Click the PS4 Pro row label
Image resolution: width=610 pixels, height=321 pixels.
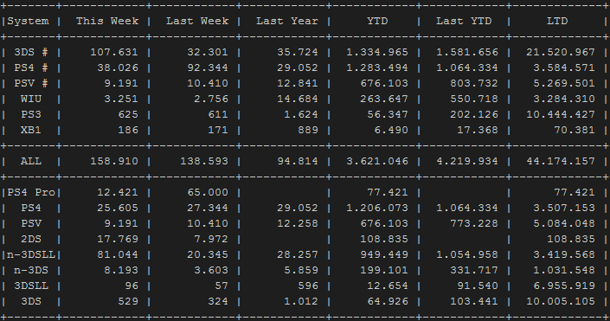coord(31,192)
